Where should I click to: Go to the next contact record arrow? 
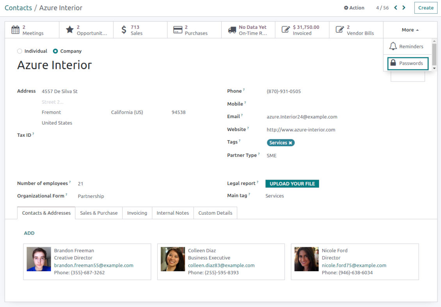point(404,8)
